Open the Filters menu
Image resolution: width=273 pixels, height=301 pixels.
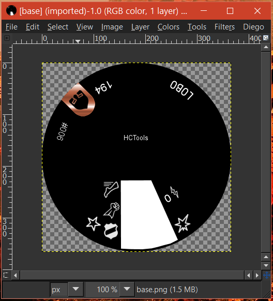[224, 27]
